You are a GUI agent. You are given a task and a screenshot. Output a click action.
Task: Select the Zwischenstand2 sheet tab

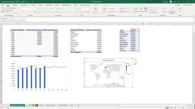51,105
